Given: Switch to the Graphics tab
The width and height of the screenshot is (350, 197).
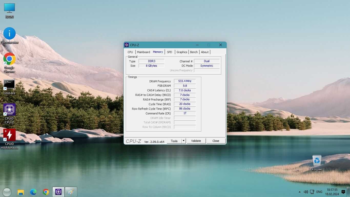Looking at the screenshot, I should [x=182, y=52].
